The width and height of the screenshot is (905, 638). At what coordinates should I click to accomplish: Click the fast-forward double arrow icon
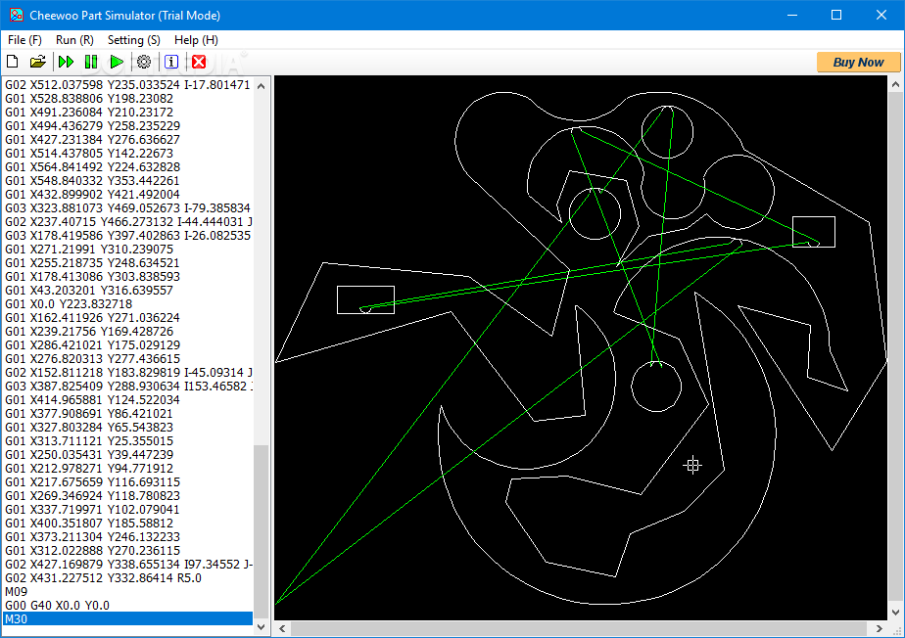(66, 61)
